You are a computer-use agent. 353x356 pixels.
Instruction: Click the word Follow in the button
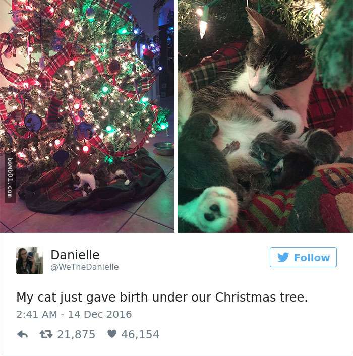click(312, 258)
